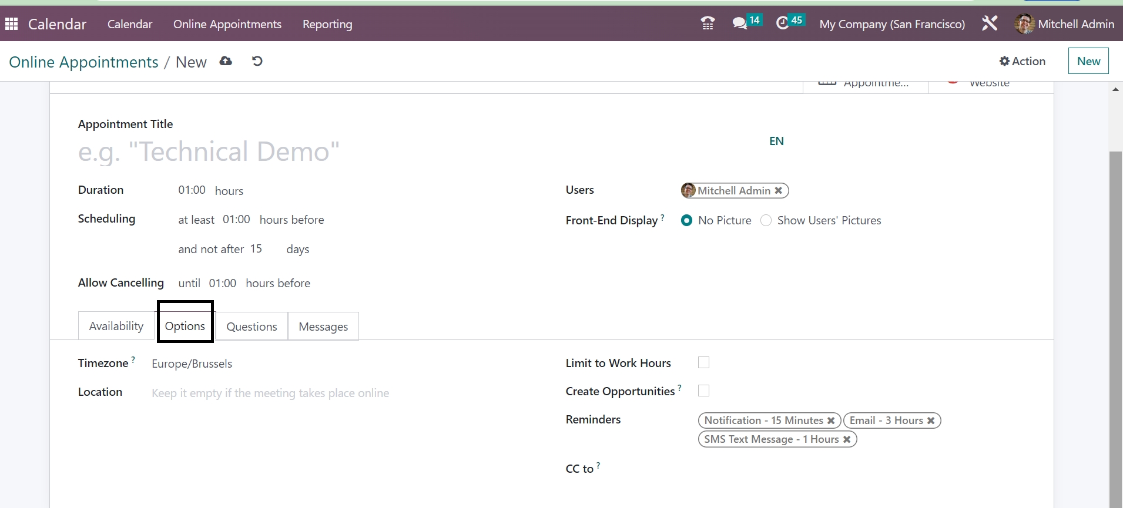Open My Company (San Francisco) switcher

(892, 24)
